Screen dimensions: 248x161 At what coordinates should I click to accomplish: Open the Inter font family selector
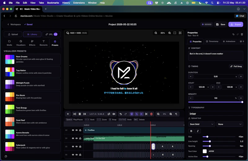[x=215, y=114]
